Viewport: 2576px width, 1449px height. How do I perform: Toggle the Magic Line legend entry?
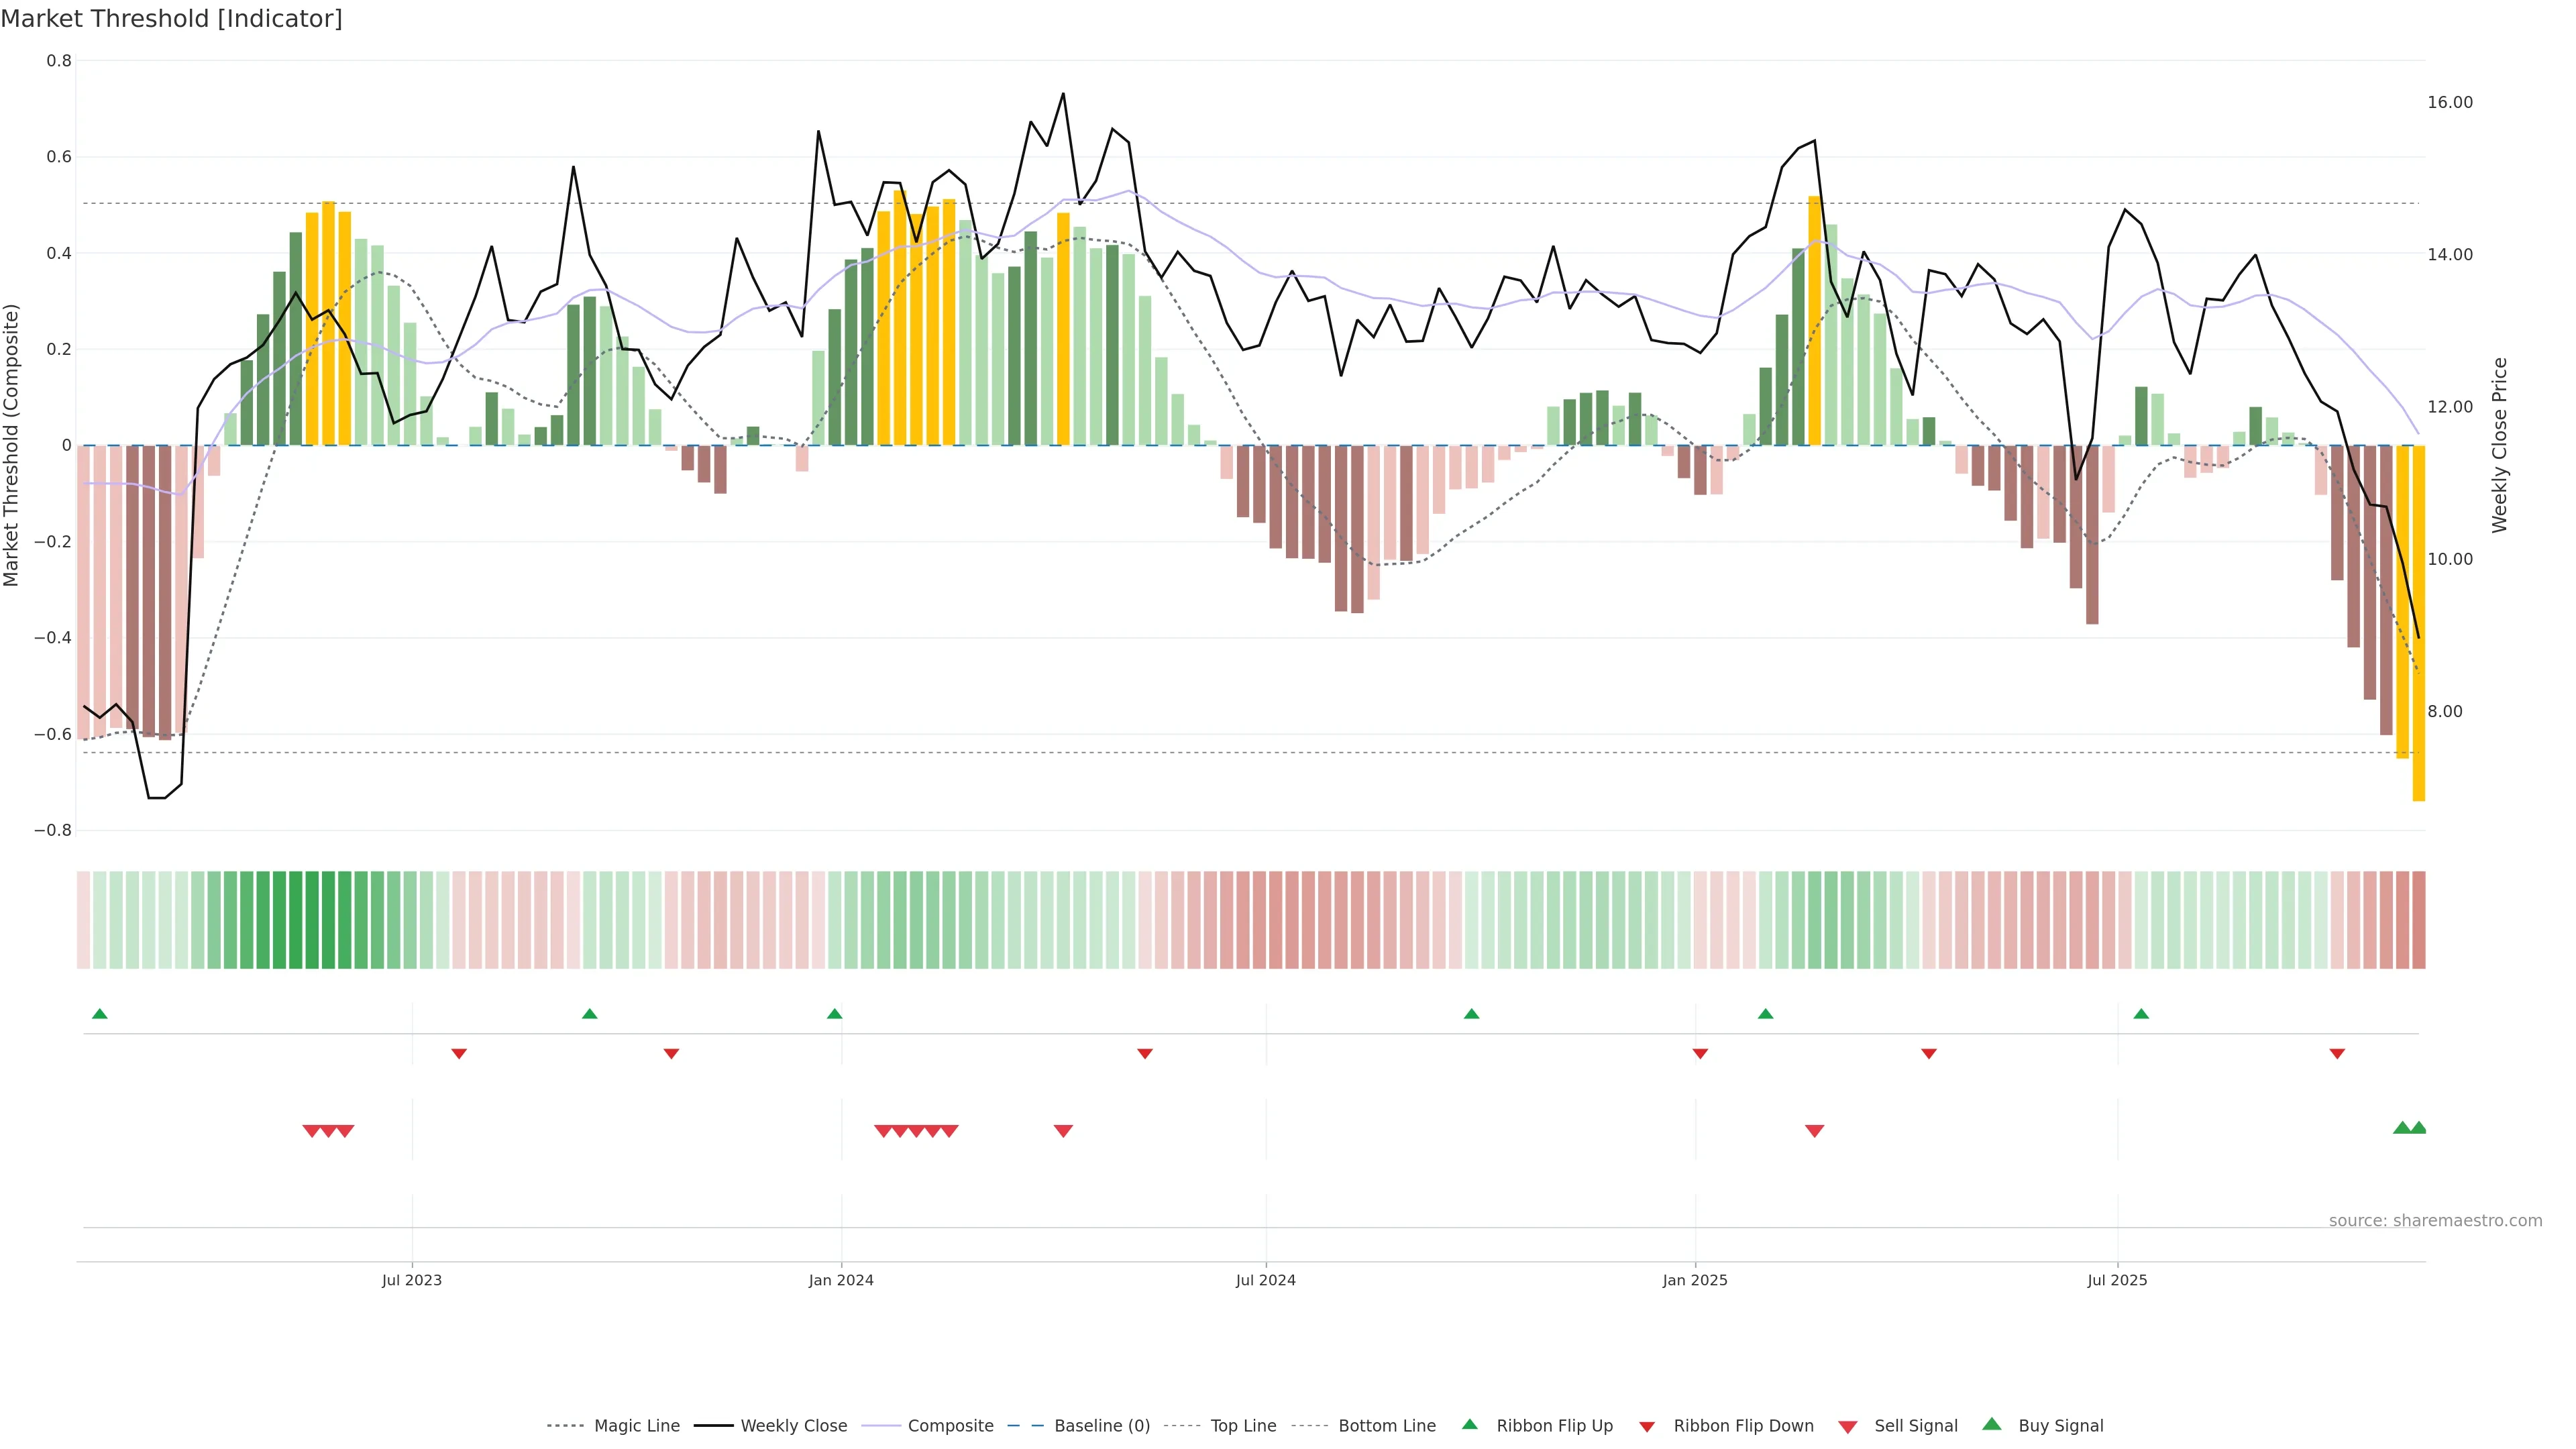[x=636, y=1426]
